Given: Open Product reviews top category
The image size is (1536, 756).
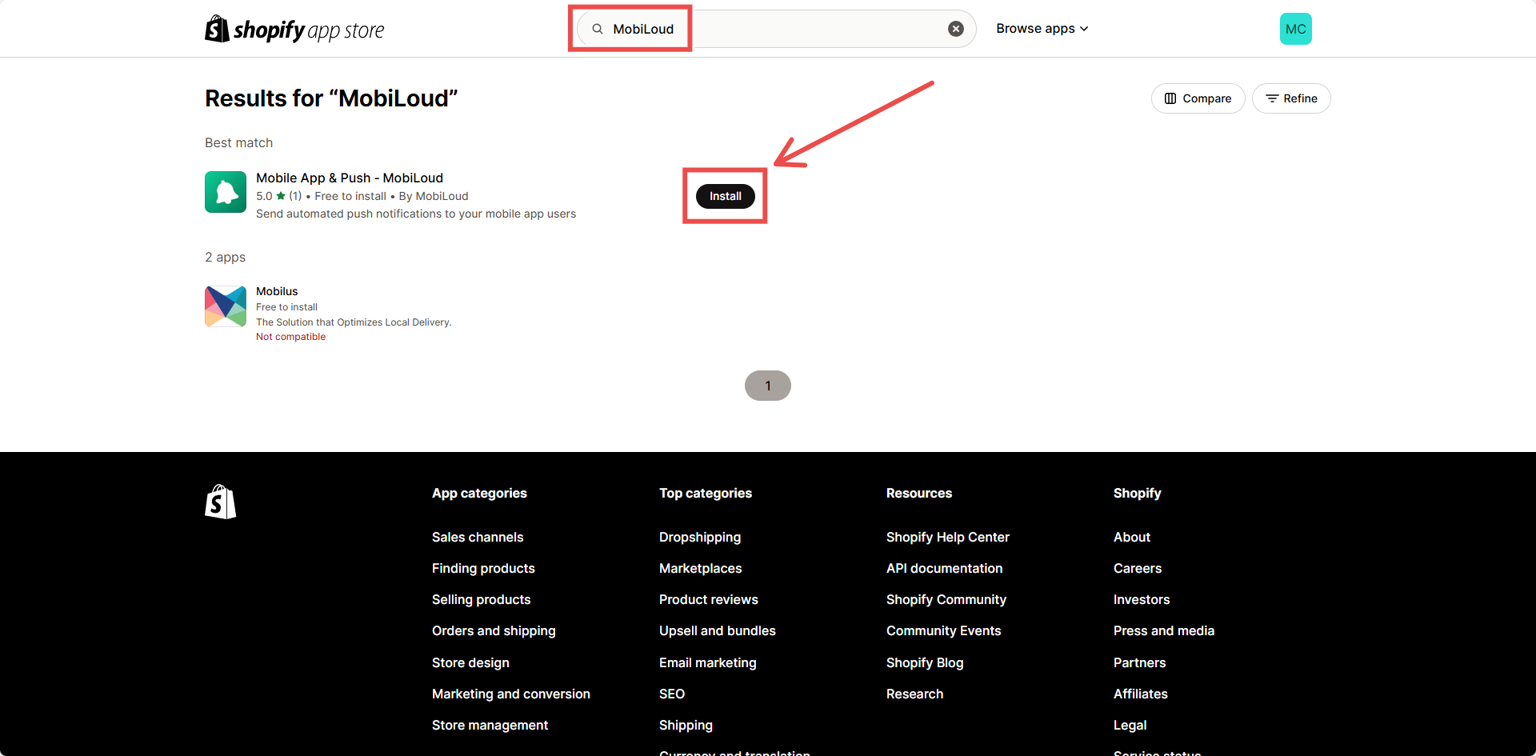Looking at the screenshot, I should tap(709, 599).
